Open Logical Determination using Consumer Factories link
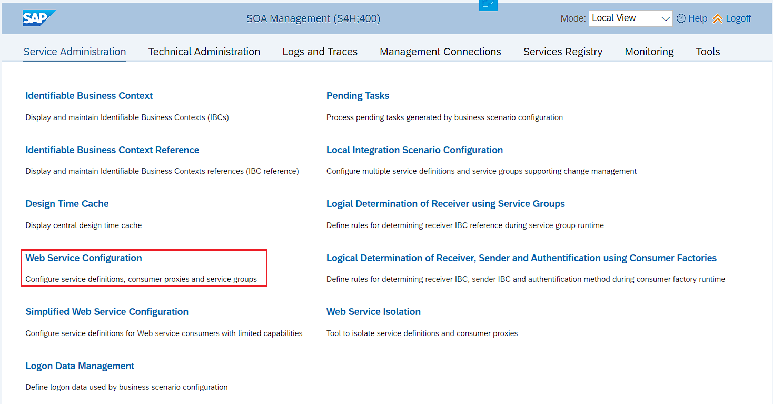 click(521, 258)
